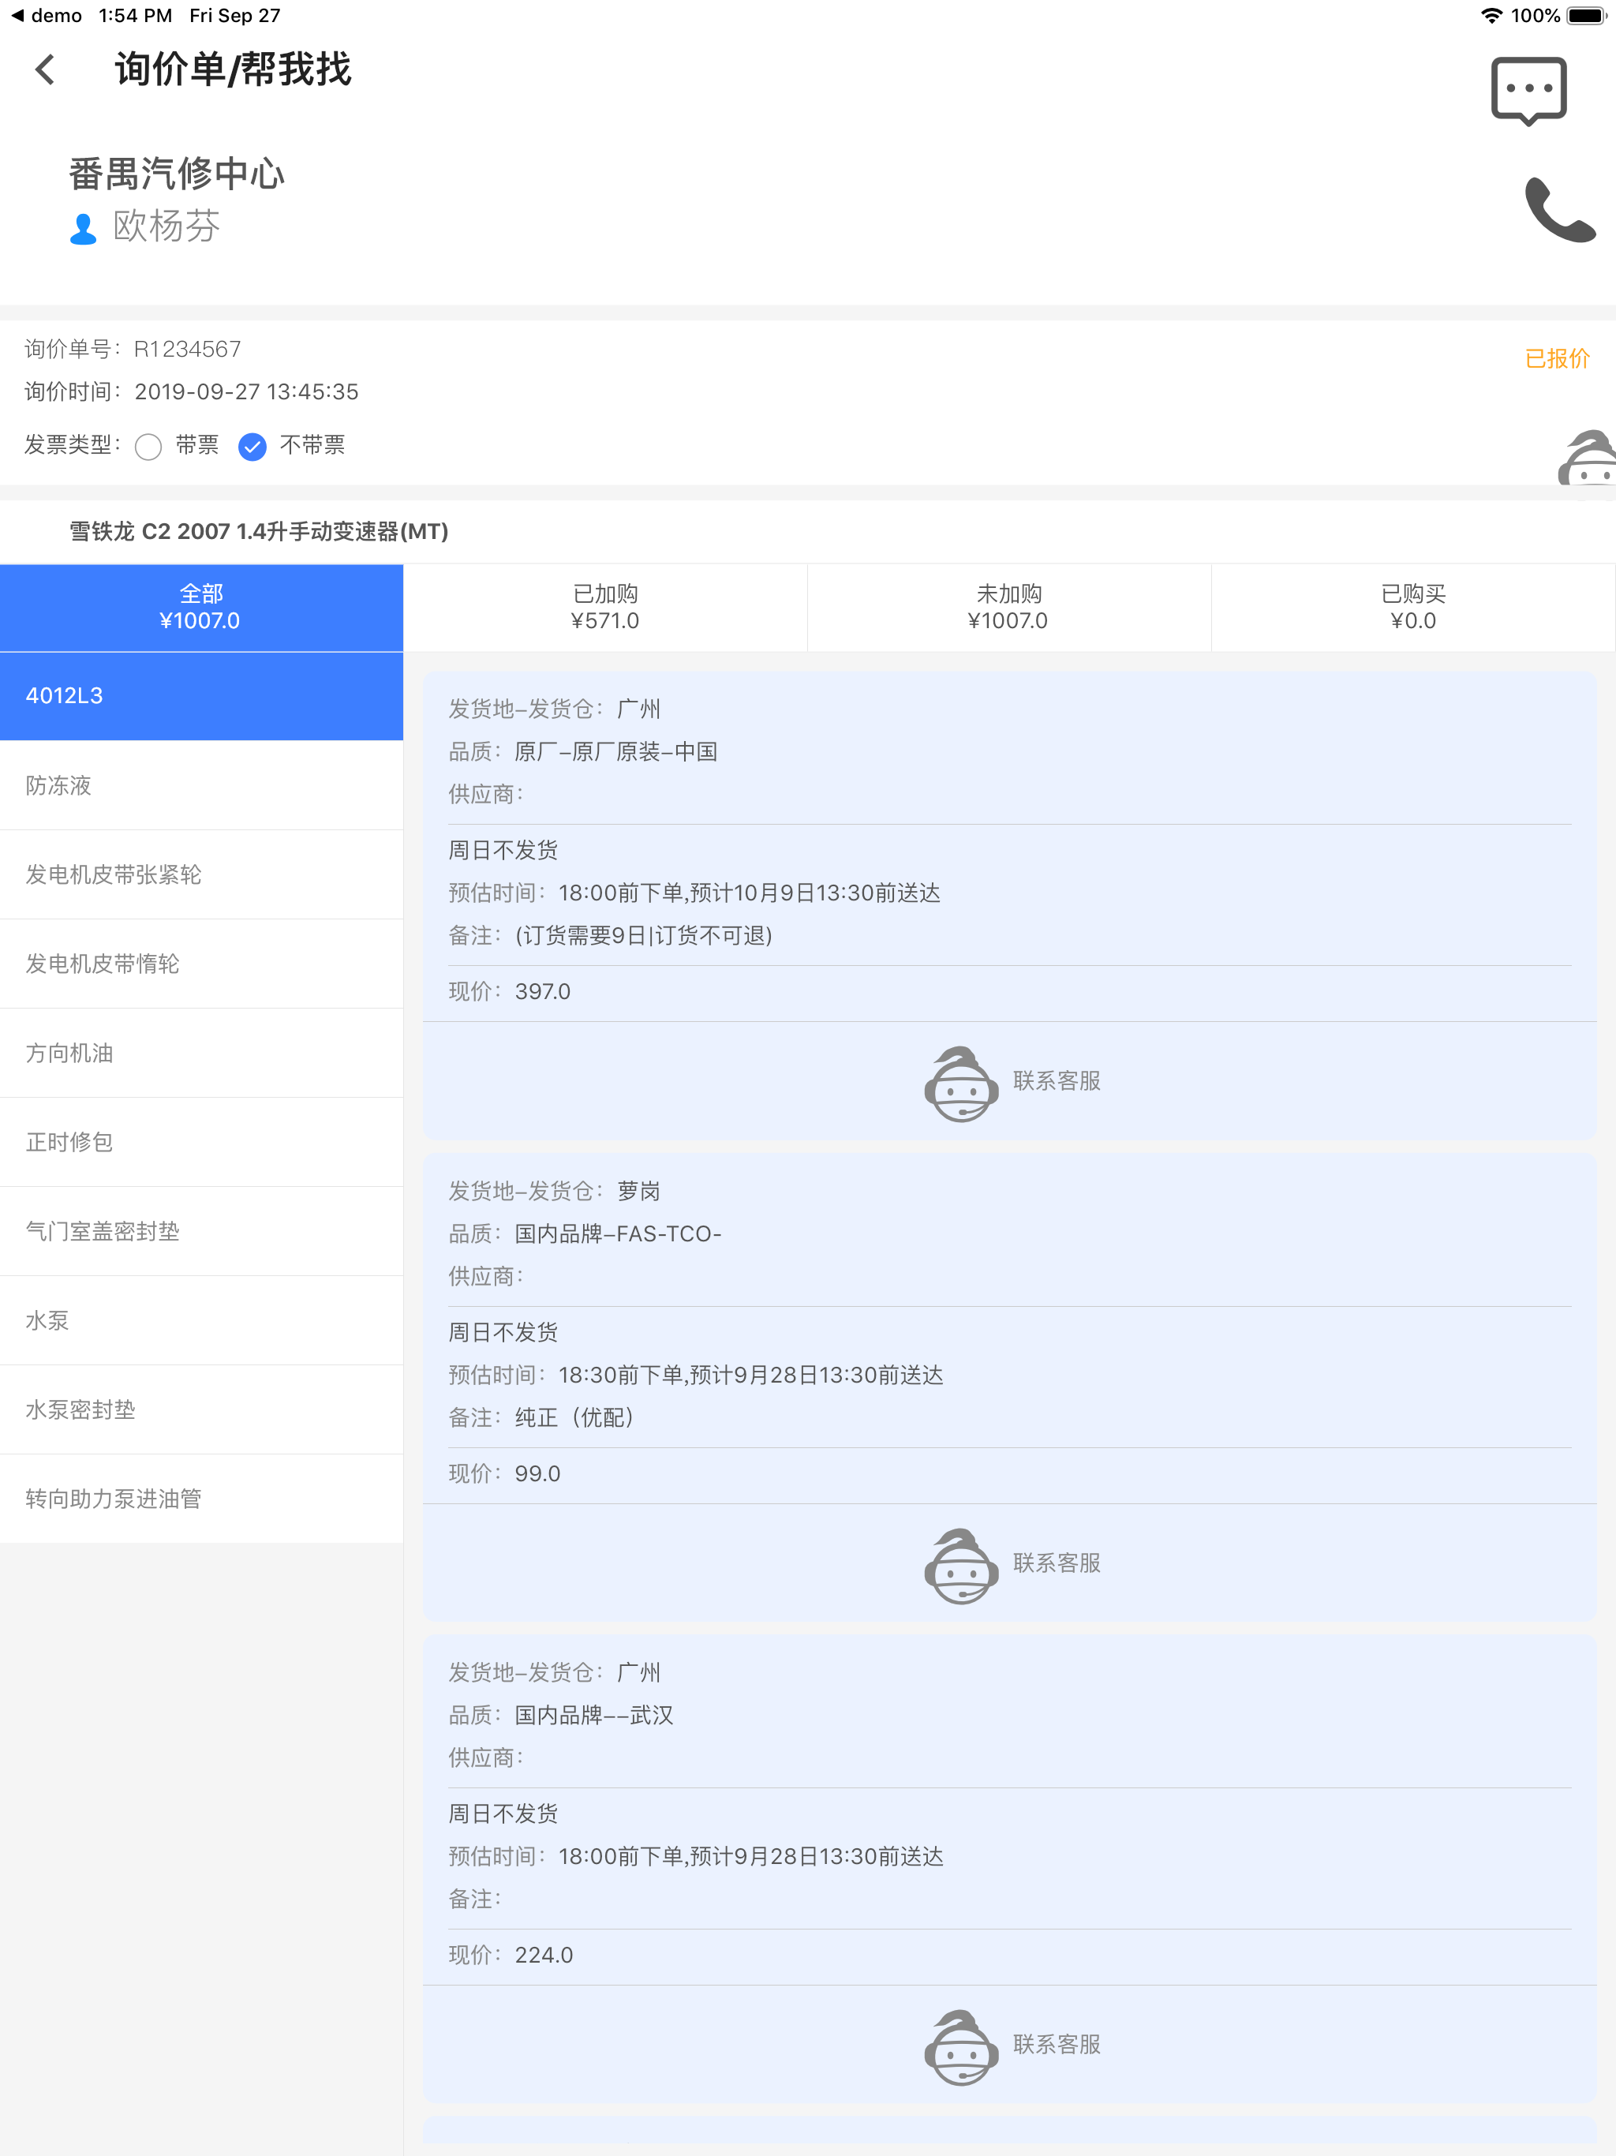Select 水泵密封垫 in the parts list
Viewport: 1616px width, 2156px height.
(x=202, y=1409)
